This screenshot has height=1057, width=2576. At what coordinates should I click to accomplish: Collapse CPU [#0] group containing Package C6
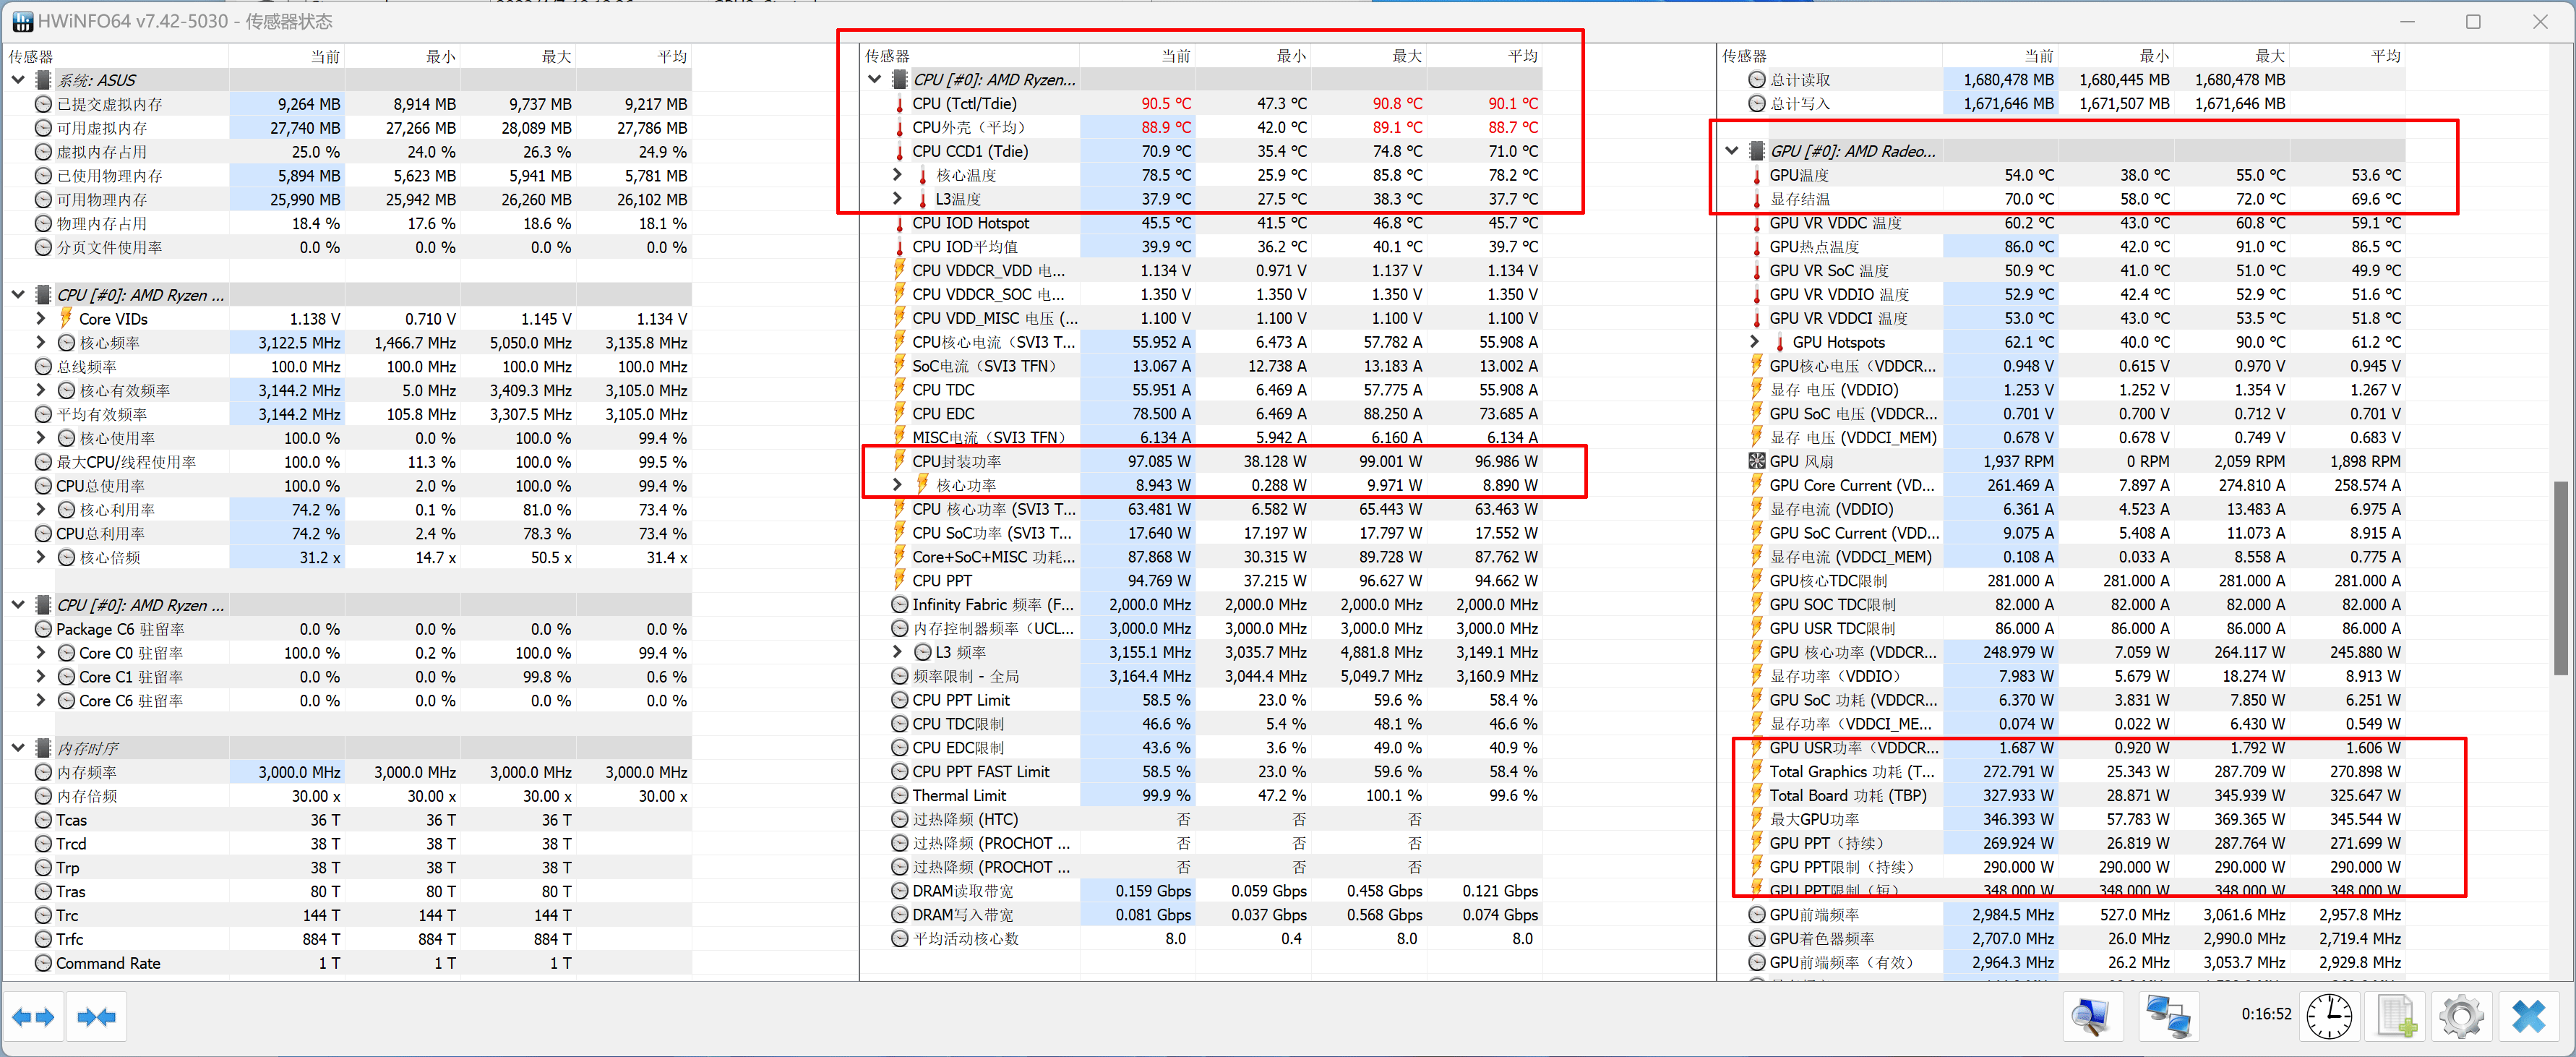click(18, 604)
